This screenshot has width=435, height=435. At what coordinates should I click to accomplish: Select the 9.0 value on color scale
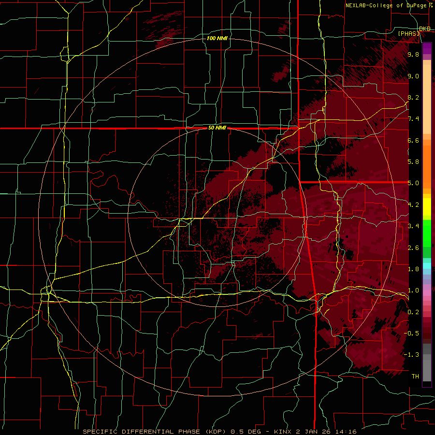pyautogui.click(x=413, y=76)
